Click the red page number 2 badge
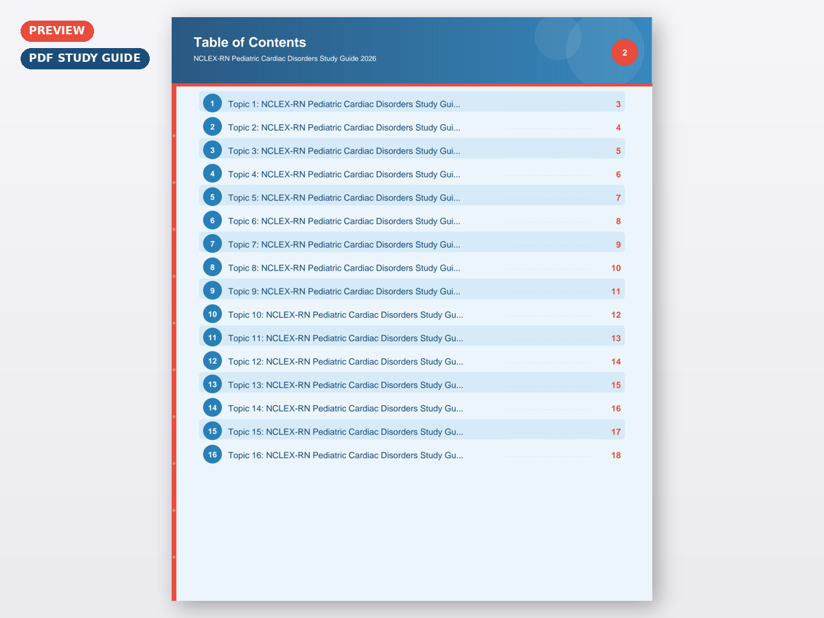The image size is (824, 618). click(x=625, y=52)
